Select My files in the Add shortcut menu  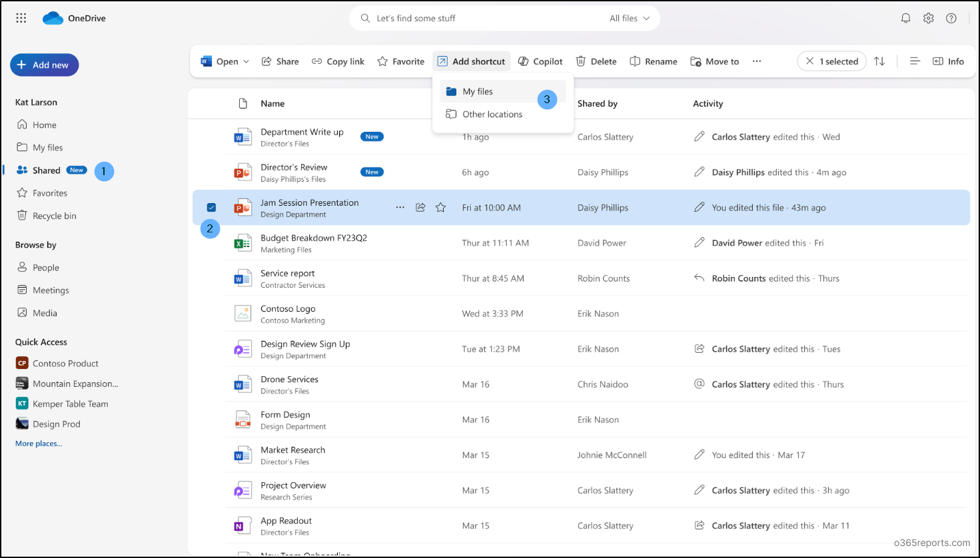coord(478,91)
